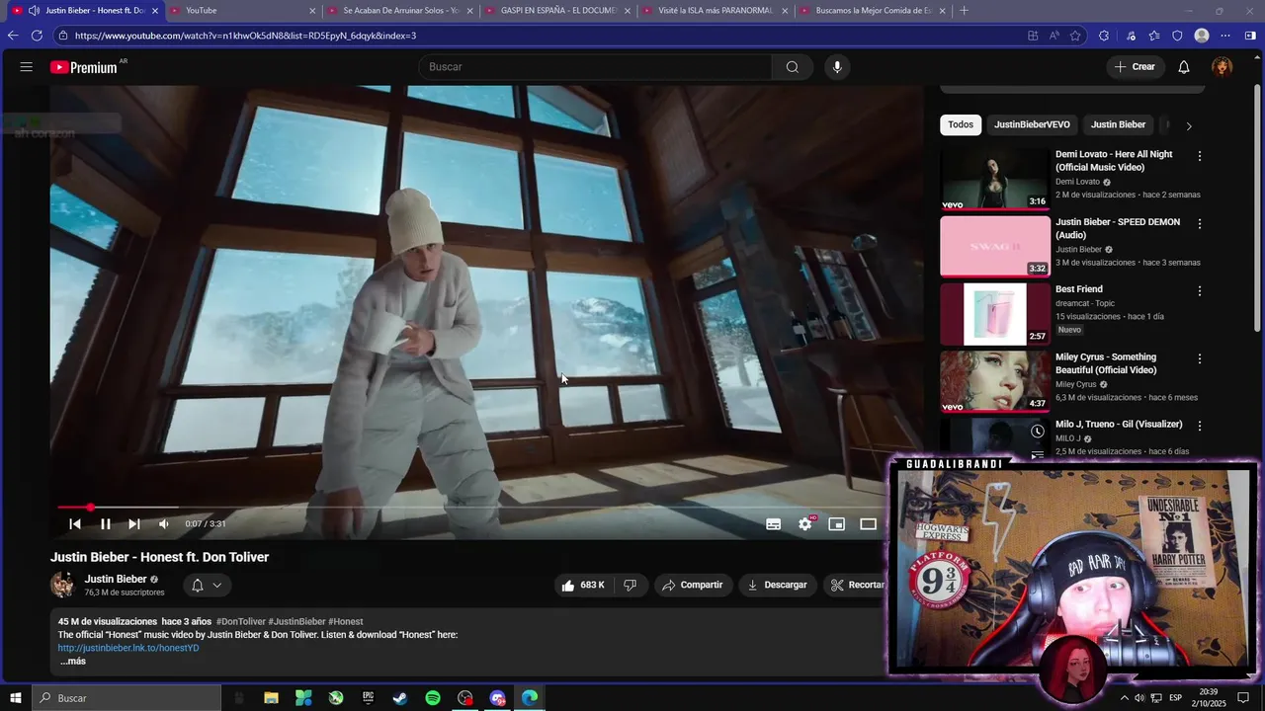Open options menu for Demi Lovato video
Viewport: 1265px width, 711px height.
click(1200, 156)
